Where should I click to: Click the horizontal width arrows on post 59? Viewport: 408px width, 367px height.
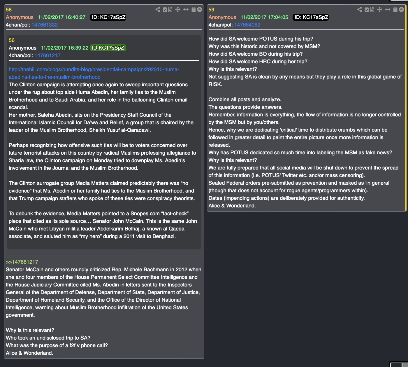coord(388,9)
